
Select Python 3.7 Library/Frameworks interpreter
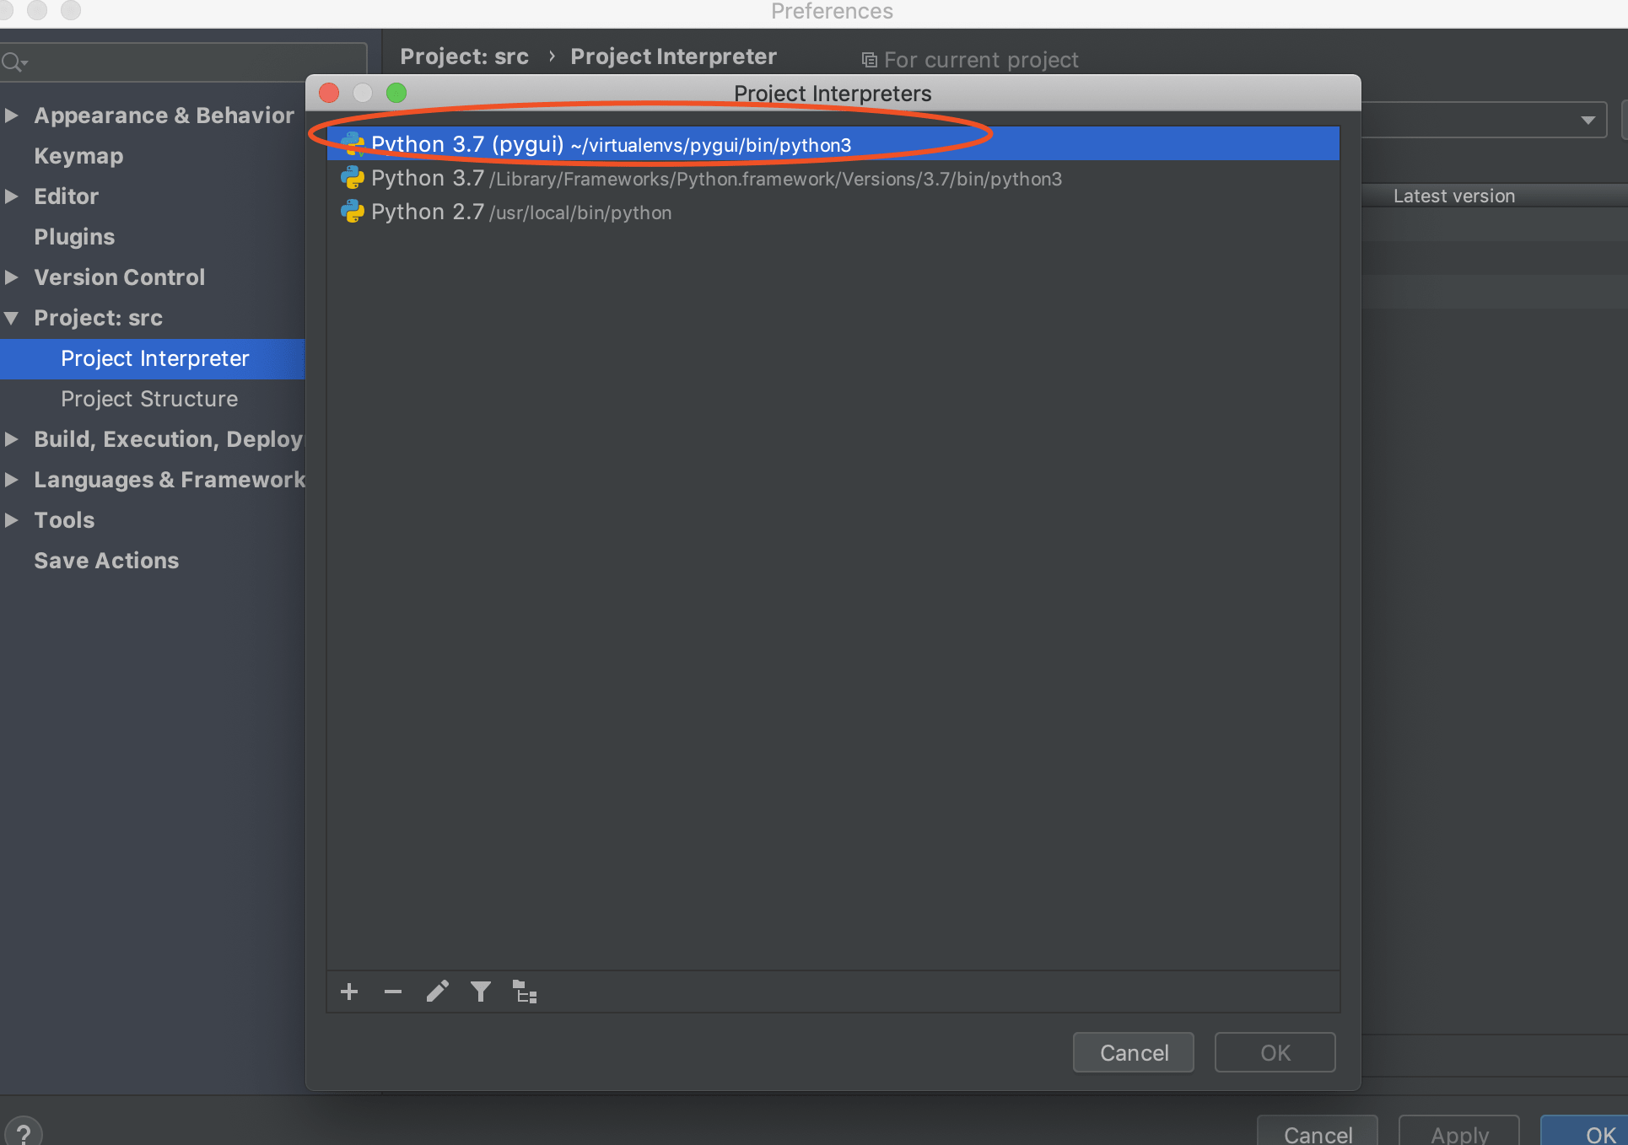click(x=833, y=178)
